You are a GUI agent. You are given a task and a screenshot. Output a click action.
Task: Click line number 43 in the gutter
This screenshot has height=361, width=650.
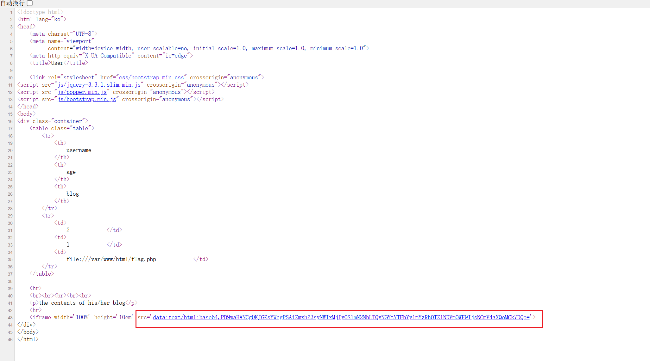click(10, 318)
